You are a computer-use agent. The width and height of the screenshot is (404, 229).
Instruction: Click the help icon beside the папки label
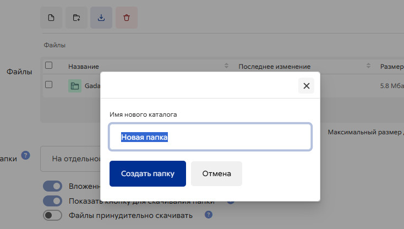(25, 155)
